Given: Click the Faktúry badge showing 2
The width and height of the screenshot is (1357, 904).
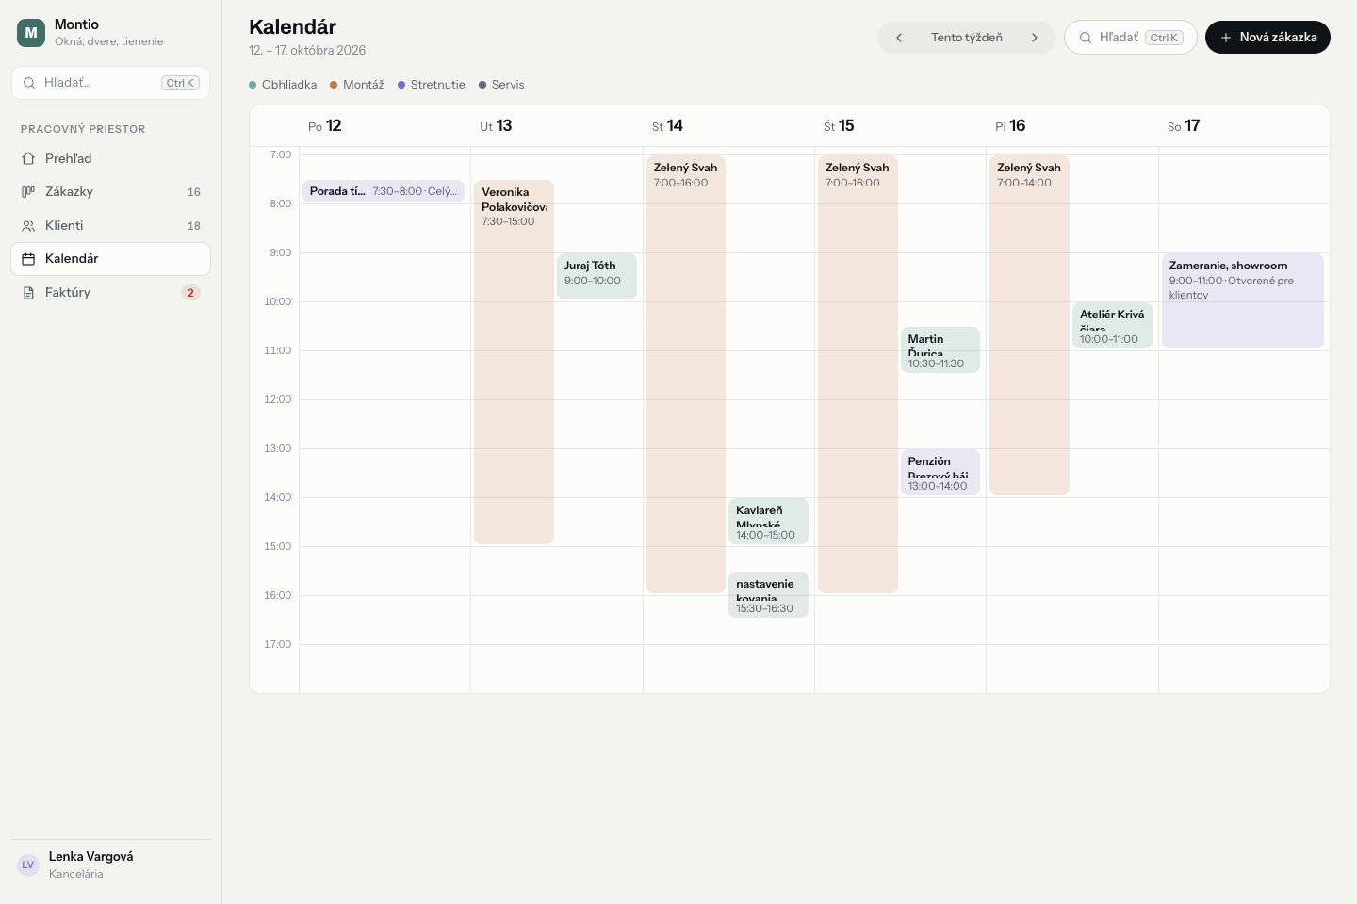Looking at the screenshot, I should tap(190, 293).
